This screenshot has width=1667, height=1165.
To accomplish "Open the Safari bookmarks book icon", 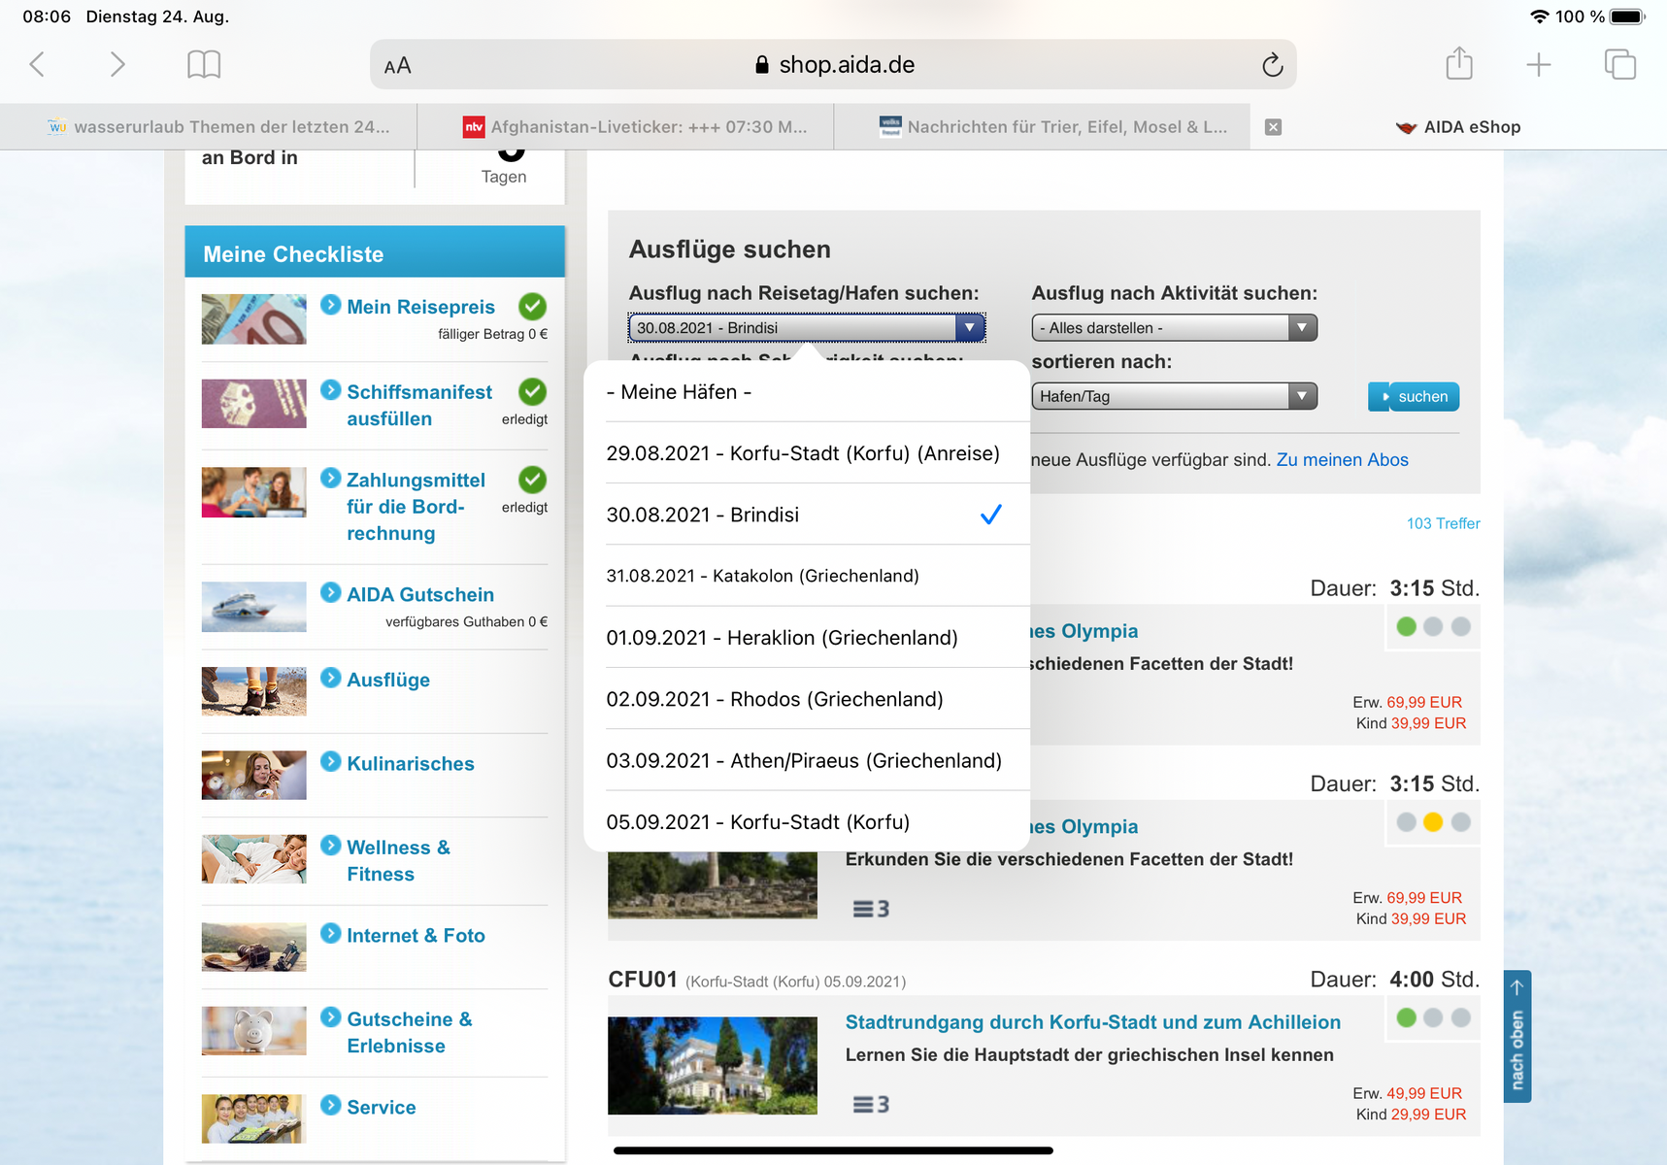I will (x=204, y=65).
